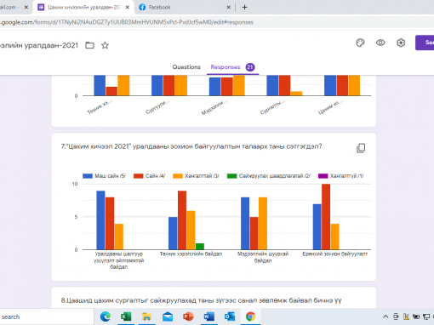Click the purple Хангалтгүй /1/ legend swatch
Image resolution: width=434 pixels, height=325 pixels.
point(323,176)
